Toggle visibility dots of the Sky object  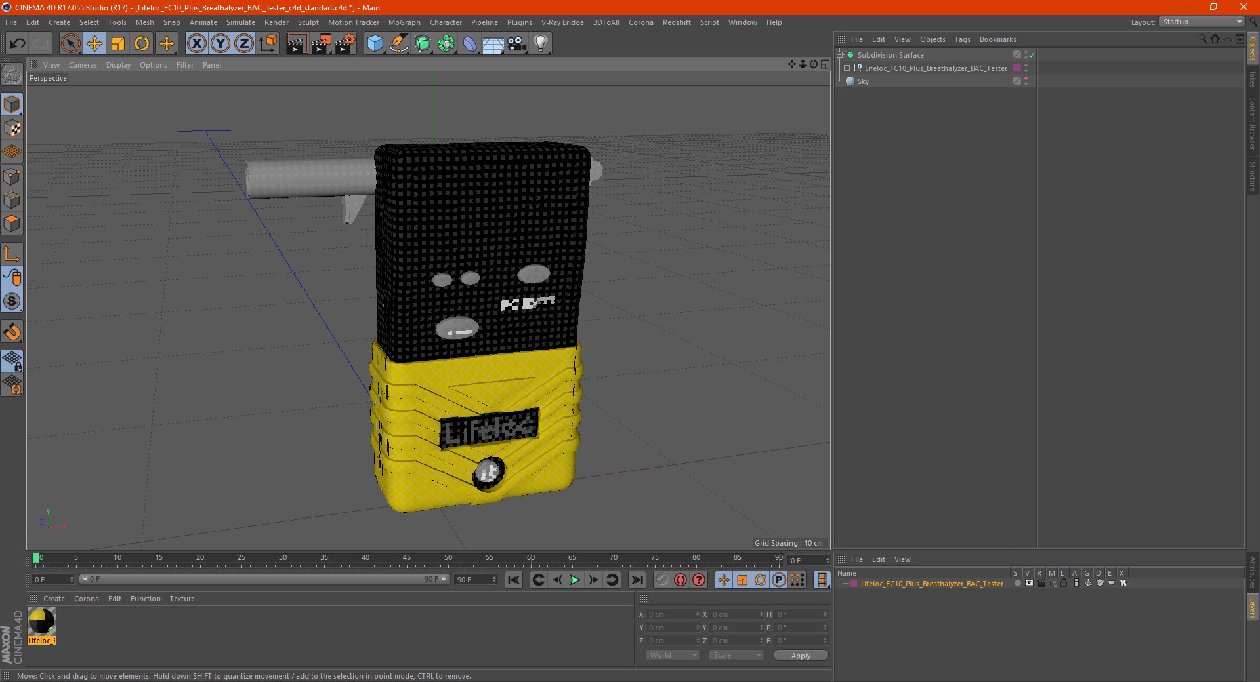tap(1026, 81)
